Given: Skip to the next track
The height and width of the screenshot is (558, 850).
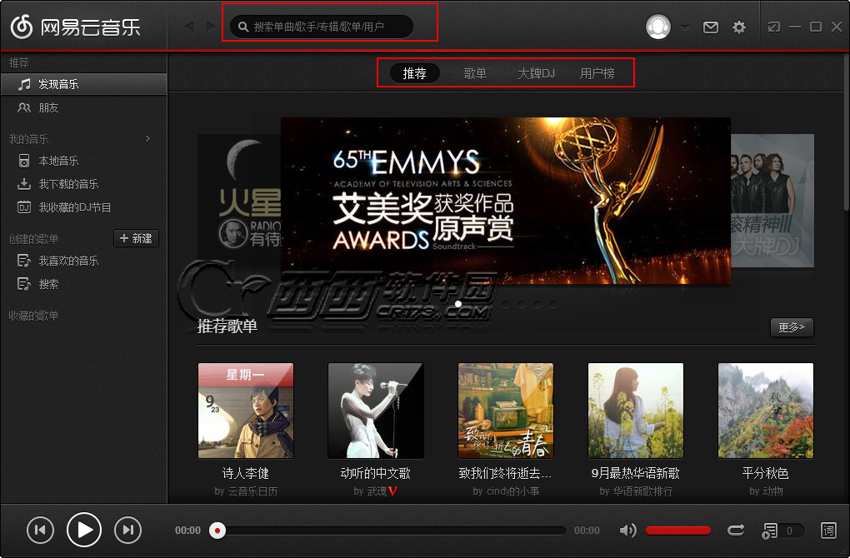Looking at the screenshot, I should click(128, 530).
